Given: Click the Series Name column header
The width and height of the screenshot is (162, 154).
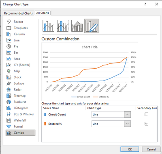Looking at the screenshot, I should (x=51, y=108).
